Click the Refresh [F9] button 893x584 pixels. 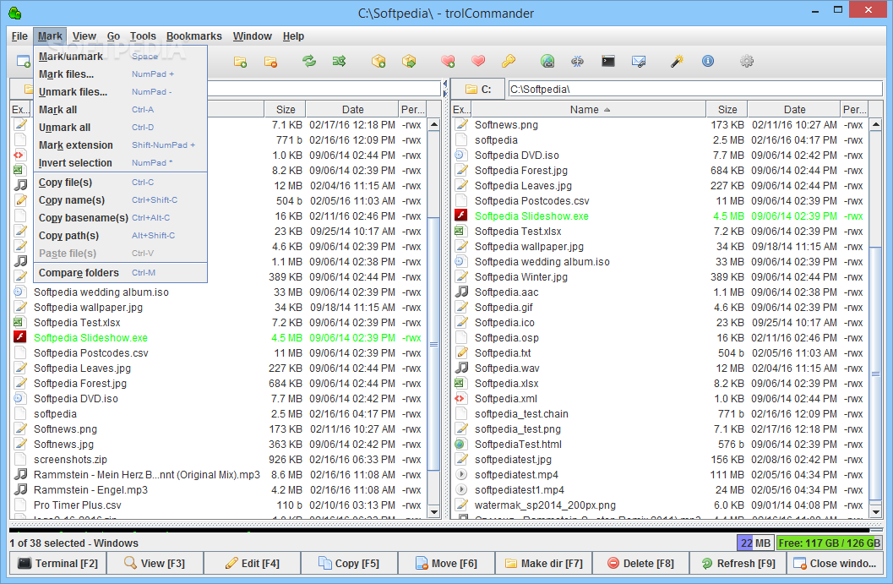tap(738, 563)
